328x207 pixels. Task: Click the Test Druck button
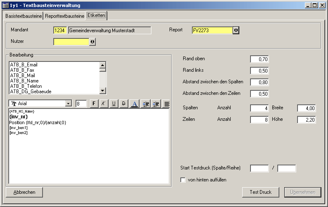pyautogui.click(x=261, y=192)
